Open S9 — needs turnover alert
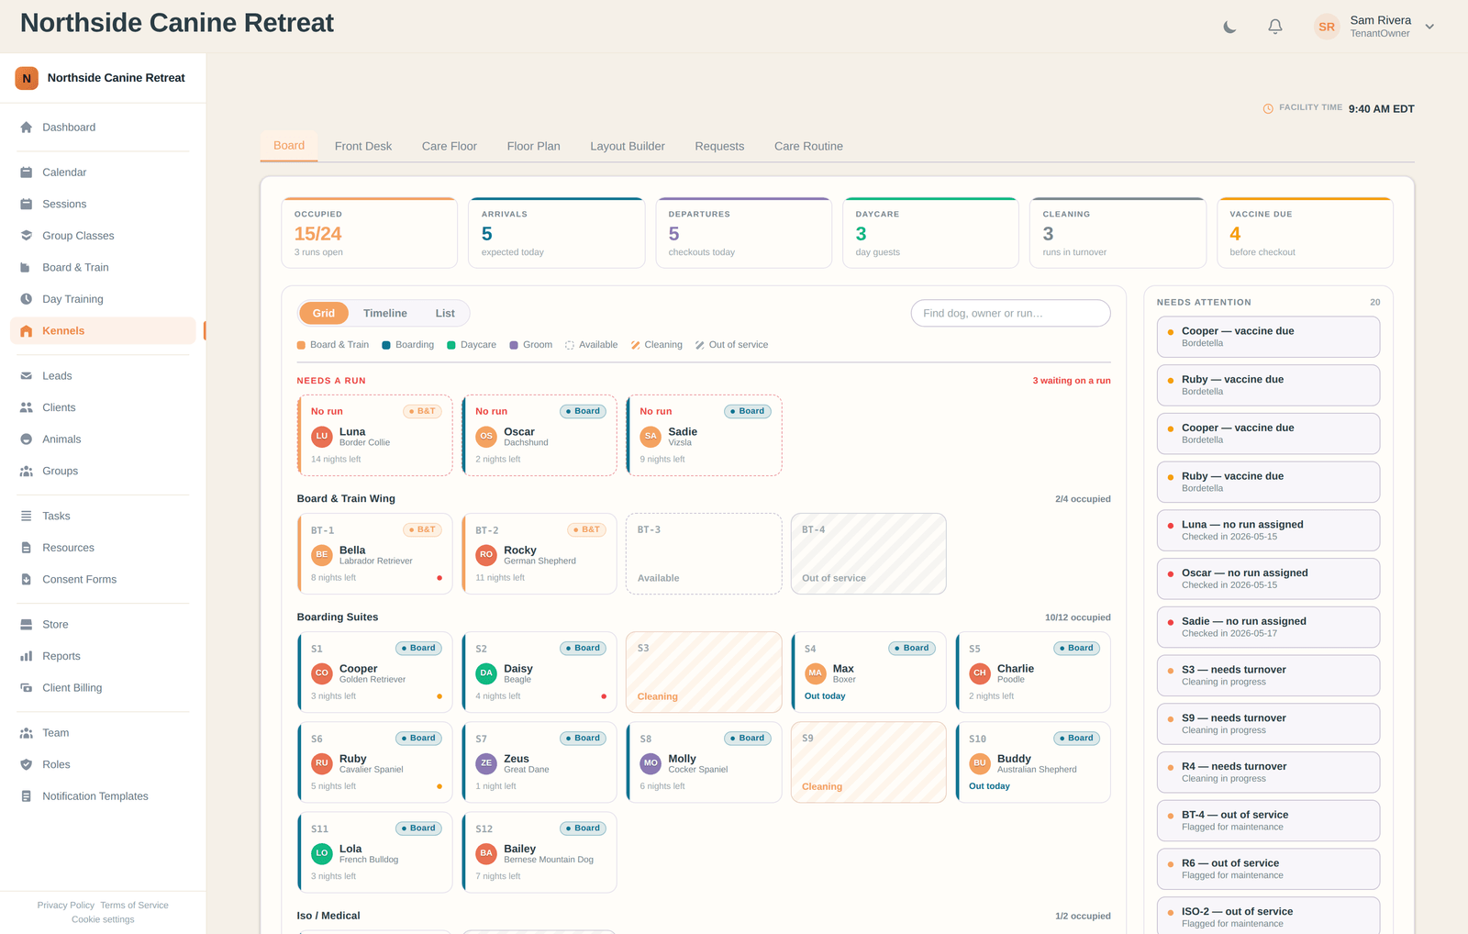The width and height of the screenshot is (1468, 934). tap(1268, 724)
